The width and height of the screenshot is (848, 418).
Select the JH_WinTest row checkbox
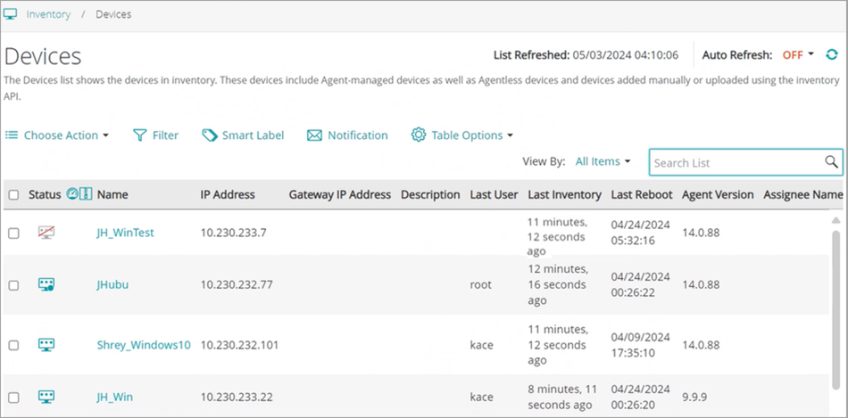[13, 234]
